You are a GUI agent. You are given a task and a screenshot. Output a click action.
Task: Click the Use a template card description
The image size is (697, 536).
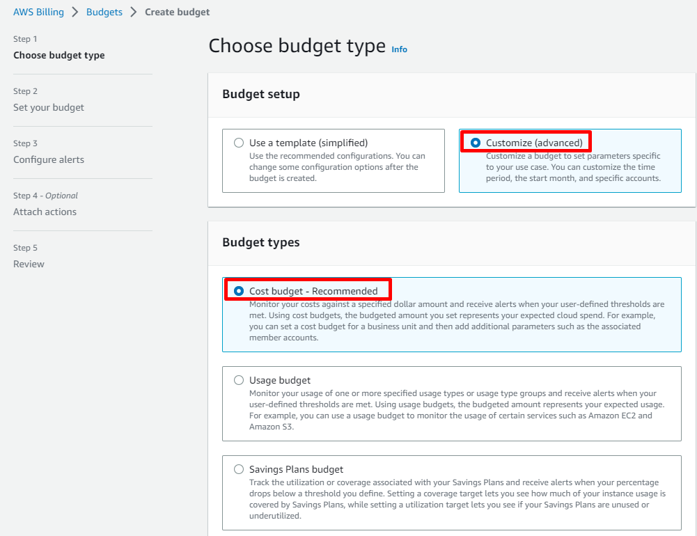click(337, 167)
